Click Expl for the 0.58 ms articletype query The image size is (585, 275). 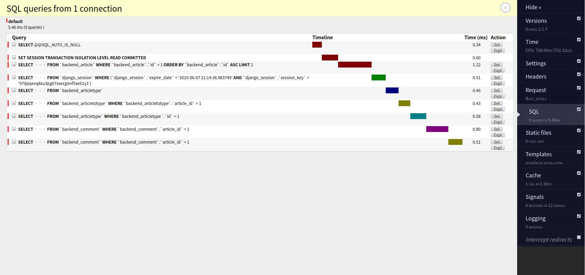[498, 122]
